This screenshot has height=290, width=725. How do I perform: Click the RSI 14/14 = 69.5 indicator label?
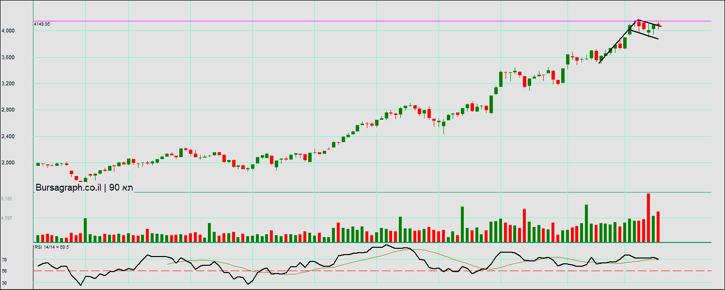click(51, 247)
